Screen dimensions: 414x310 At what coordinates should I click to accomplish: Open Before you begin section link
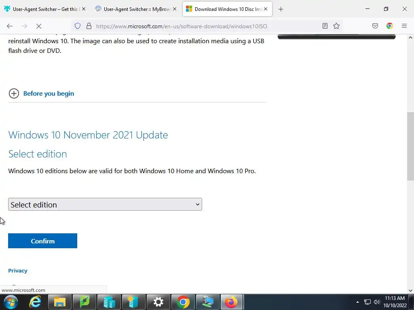tap(49, 94)
